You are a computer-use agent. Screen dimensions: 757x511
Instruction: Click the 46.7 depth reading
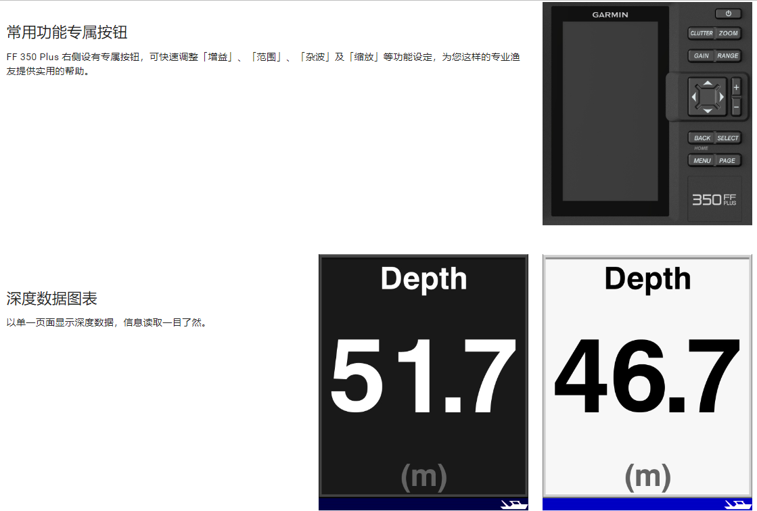pos(647,376)
